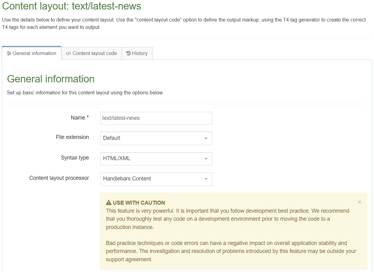The image size is (374, 272).
Task: Open the Content layout processor dropdown
Action: click(156, 179)
